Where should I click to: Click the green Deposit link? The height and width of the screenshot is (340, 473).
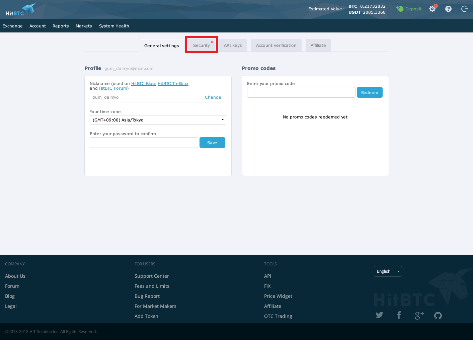point(409,9)
